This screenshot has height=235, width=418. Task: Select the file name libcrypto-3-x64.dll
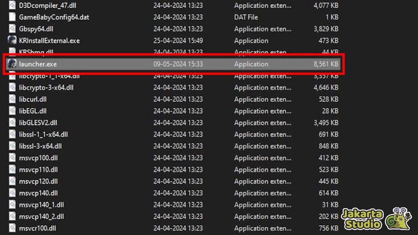[46, 88]
